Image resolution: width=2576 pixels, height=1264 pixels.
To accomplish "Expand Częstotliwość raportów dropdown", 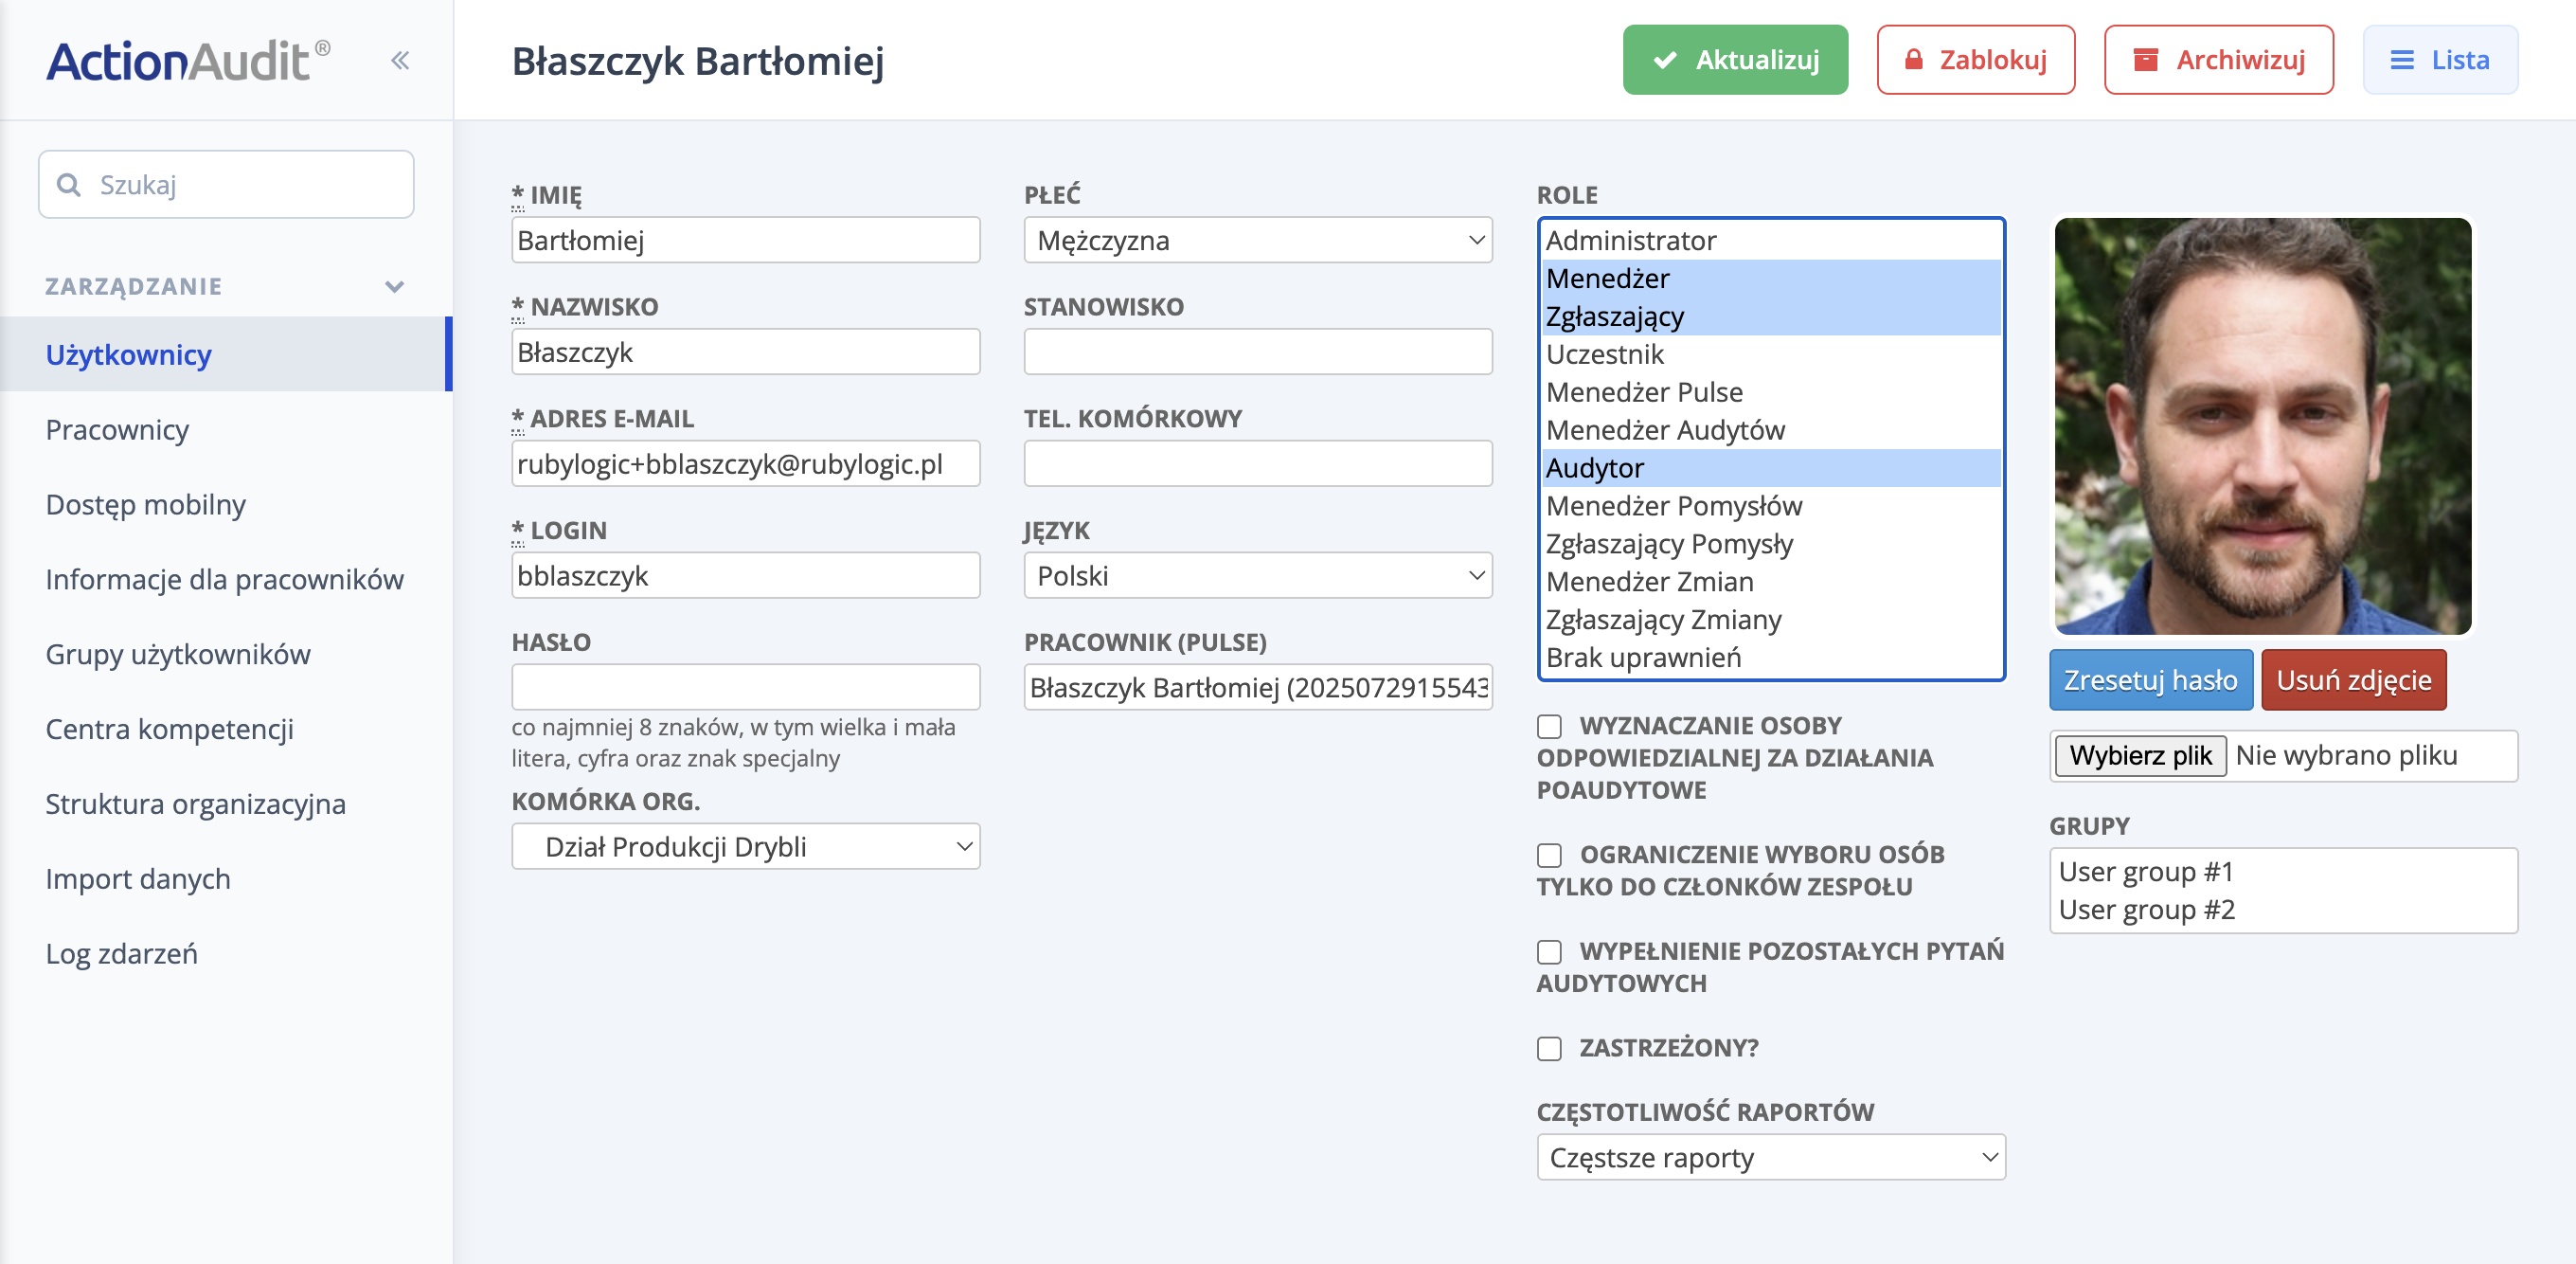I will click(1770, 1158).
